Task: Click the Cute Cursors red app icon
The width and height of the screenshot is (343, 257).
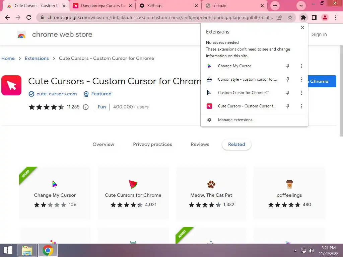Action: [11, 85]
